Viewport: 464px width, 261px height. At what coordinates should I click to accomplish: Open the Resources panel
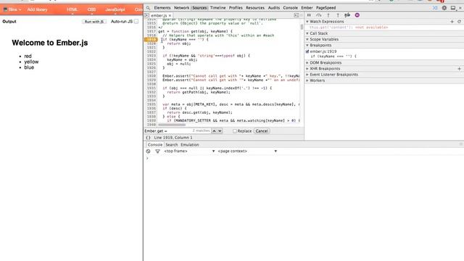coord(254,8)
